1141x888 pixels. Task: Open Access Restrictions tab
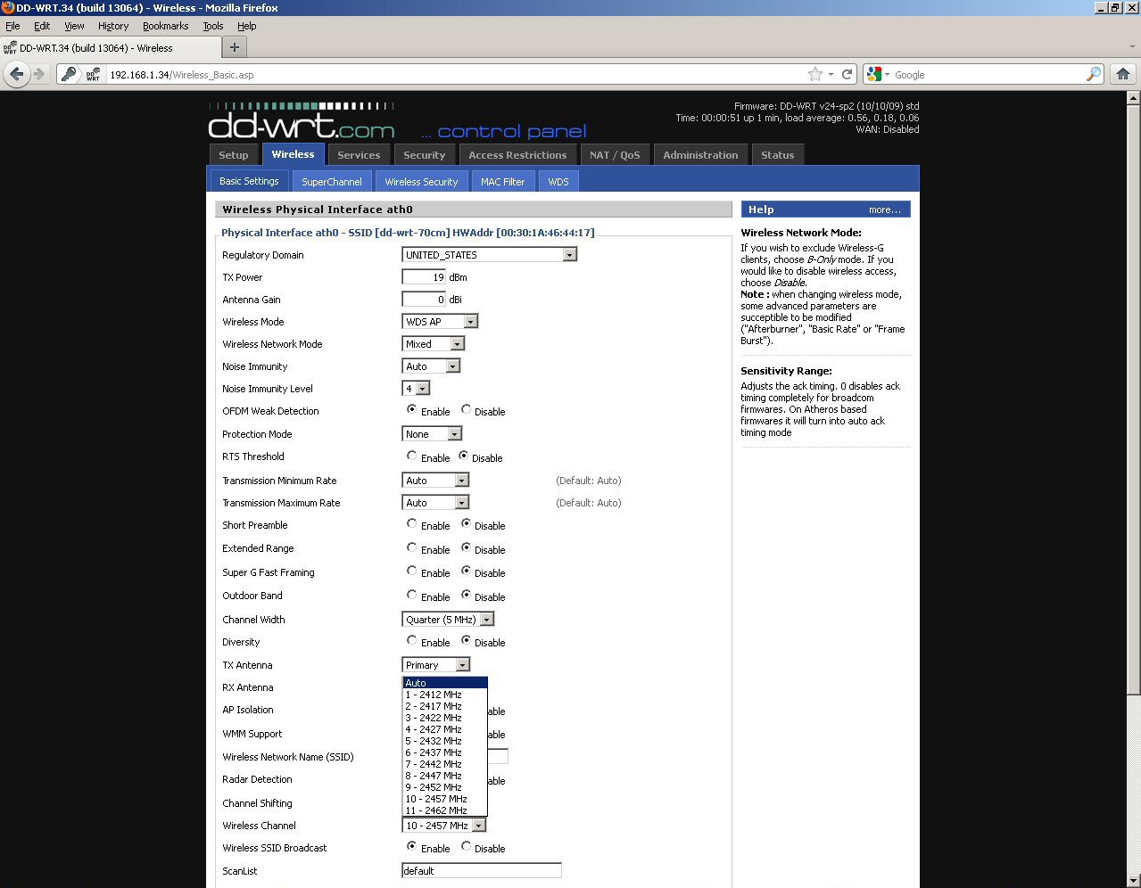click(517, 155)
